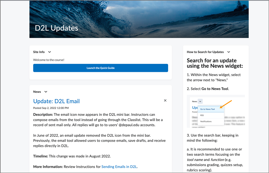
Task: Click the D2L Updates banner title
Action: tap(56, 28)
